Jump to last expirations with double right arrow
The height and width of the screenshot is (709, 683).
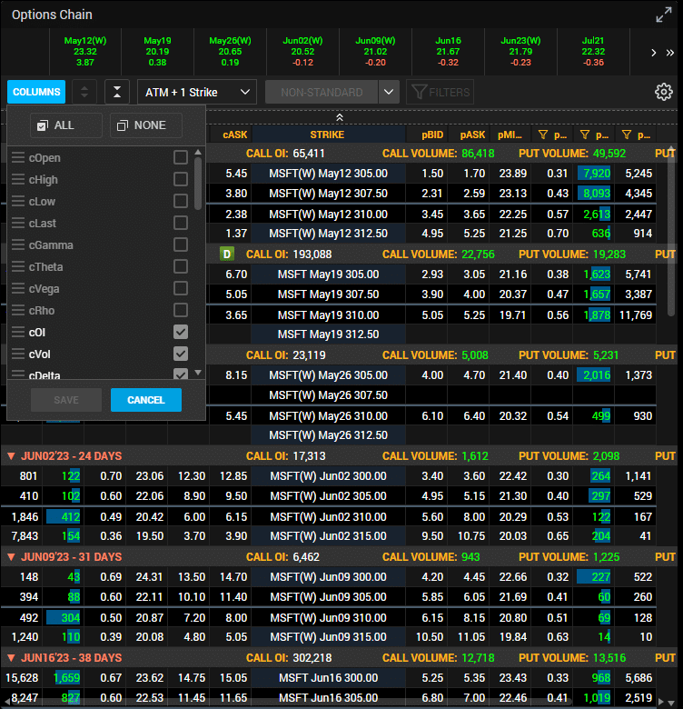point(670,53)
